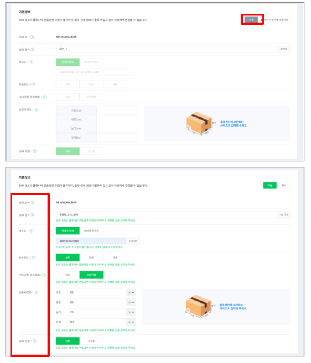
Task: Open SKU ID help tooltip in editing form
Action: coord(32,203)
